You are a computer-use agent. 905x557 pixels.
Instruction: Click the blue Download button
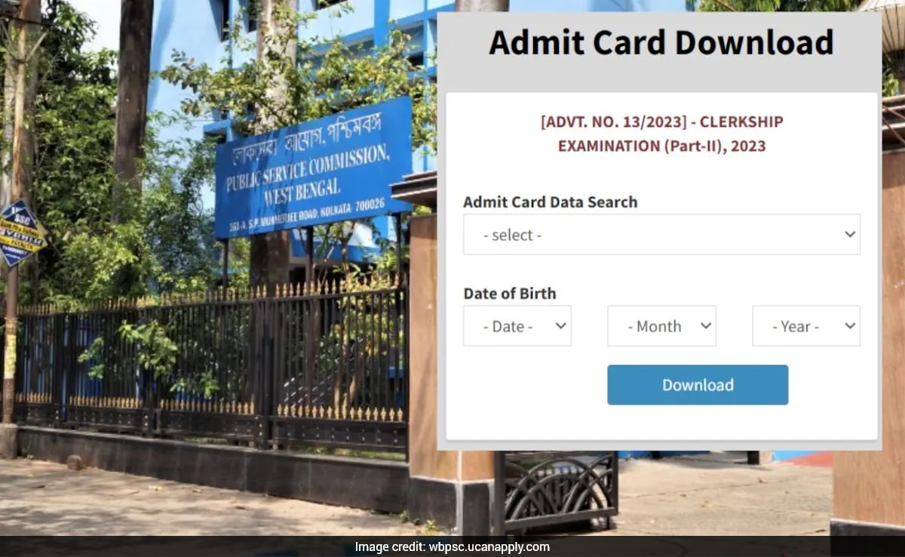click(698, 385)
